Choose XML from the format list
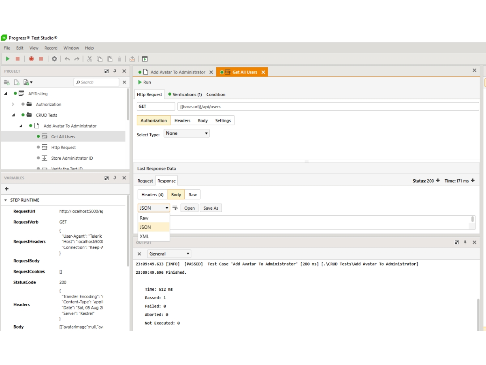 coord(154,236)
